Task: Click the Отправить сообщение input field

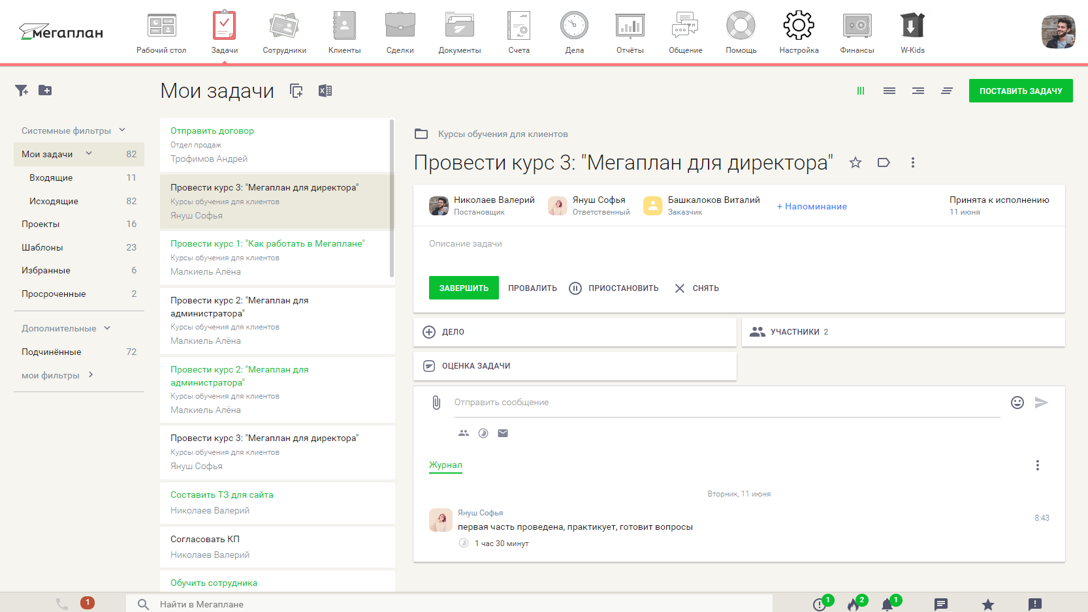Action: (727, 403)
